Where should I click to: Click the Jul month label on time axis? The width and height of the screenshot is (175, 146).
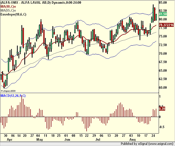[x=98, y=140]
